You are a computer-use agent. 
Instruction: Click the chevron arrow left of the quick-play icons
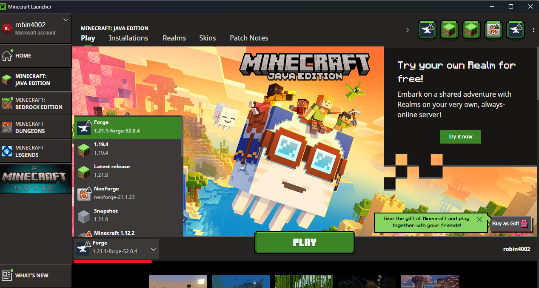tap(407, 30)
